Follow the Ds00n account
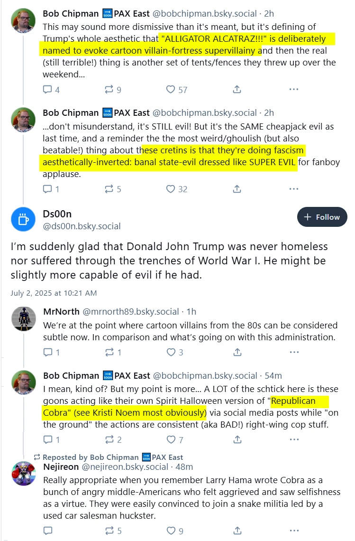The height and width of the screenshot is (541, 355). (x=322, y=217)
